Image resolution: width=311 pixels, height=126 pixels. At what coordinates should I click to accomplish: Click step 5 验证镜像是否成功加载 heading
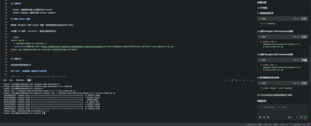(x=268, y=77)
